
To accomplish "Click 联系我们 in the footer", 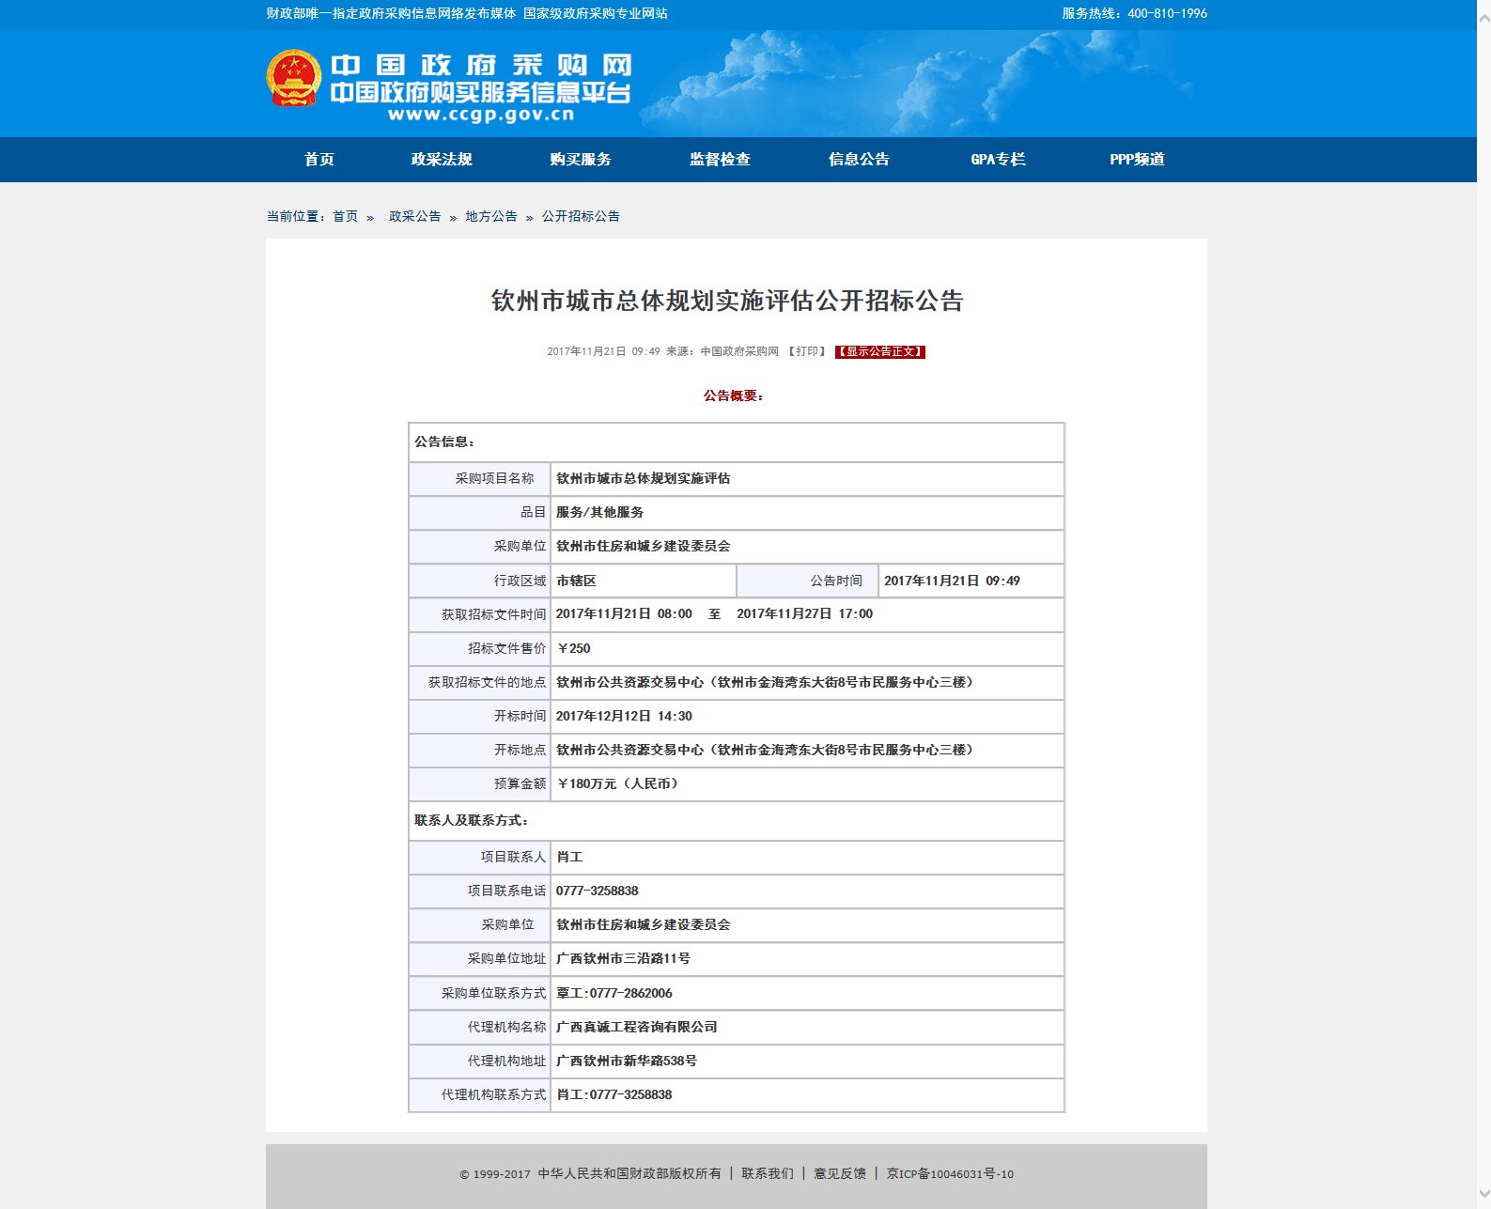I will [x=768, y=1173].
